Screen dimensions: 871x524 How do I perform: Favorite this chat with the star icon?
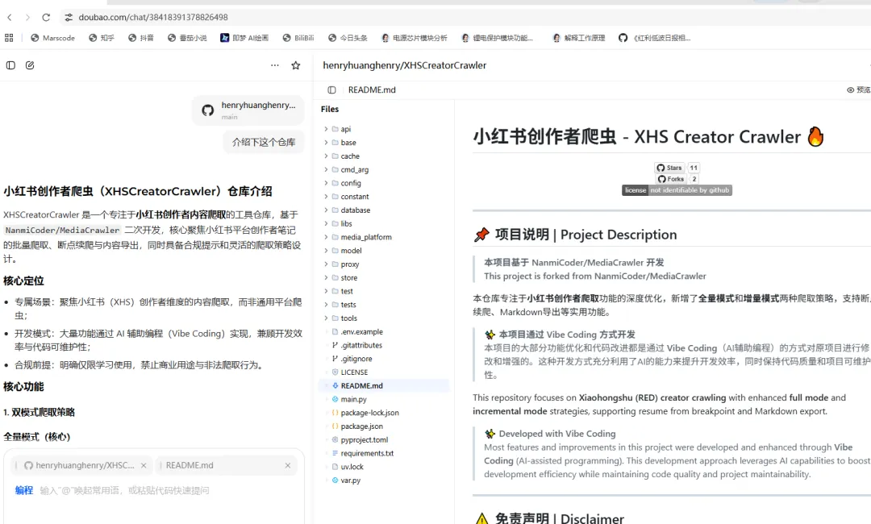tap(296, 65)
